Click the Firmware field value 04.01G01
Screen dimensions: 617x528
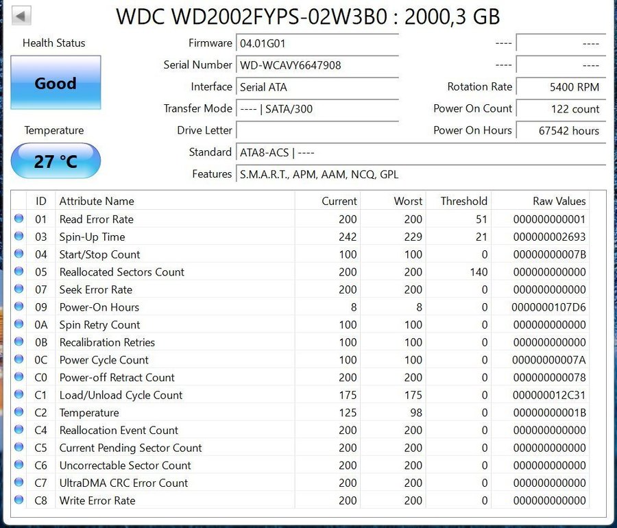tap(317, 44)
